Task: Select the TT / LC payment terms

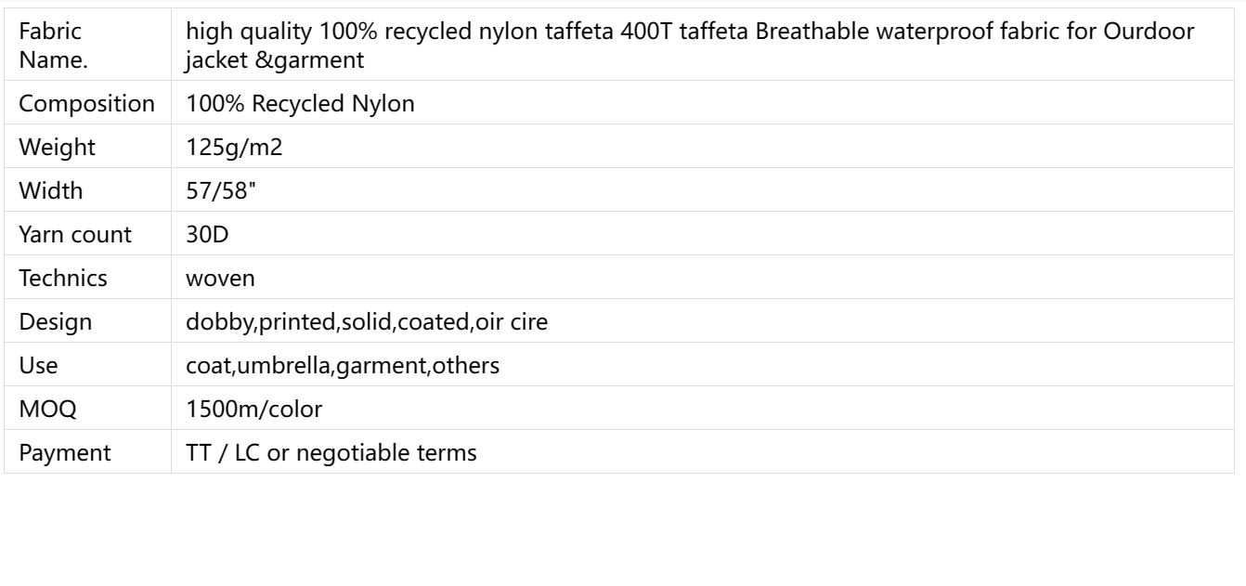Action: (331, 454)
